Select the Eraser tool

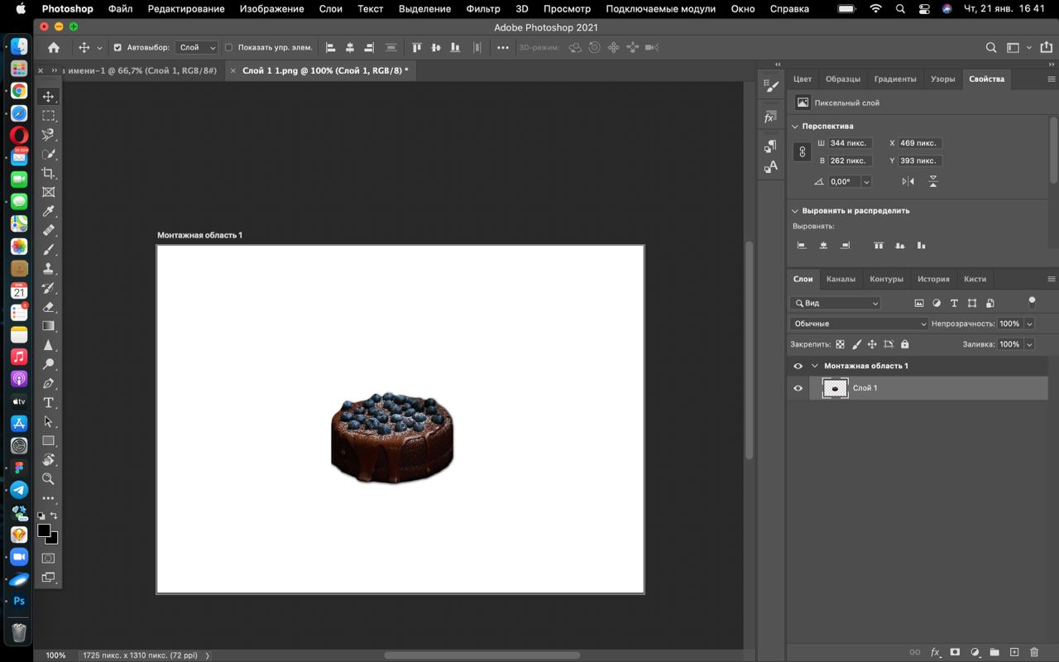pos(49,307)
